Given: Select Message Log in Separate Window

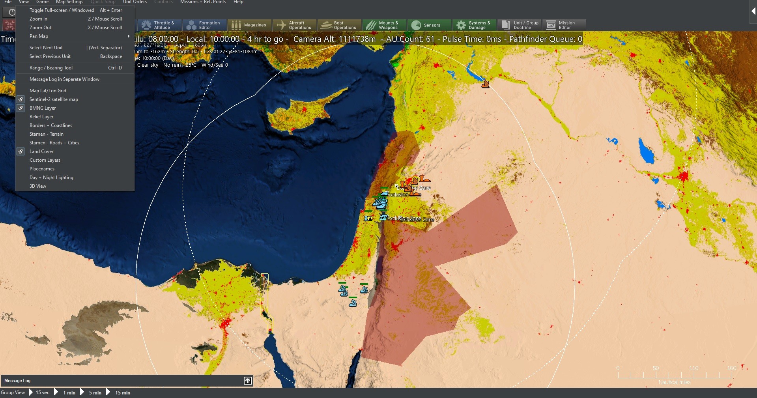Looking at the screenshot, I should pos(64,79).
